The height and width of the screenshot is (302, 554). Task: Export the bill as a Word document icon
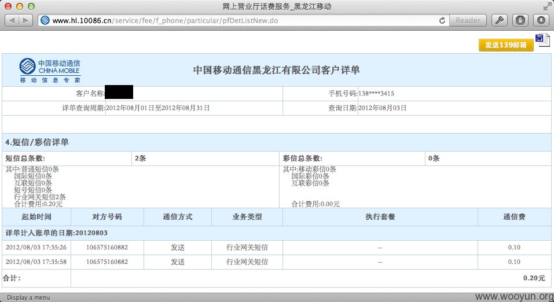[x=542, y=39]
